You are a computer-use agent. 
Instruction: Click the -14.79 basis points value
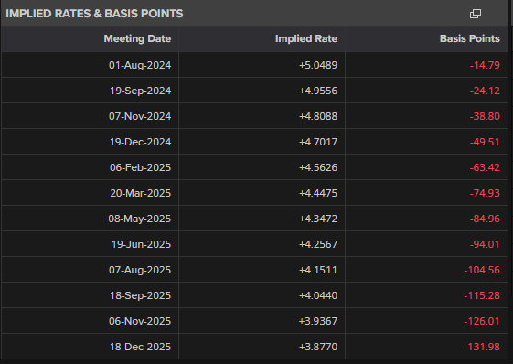point(485,65)
